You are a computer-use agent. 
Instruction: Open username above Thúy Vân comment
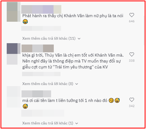pyautogui.click(x=38, y=48)
